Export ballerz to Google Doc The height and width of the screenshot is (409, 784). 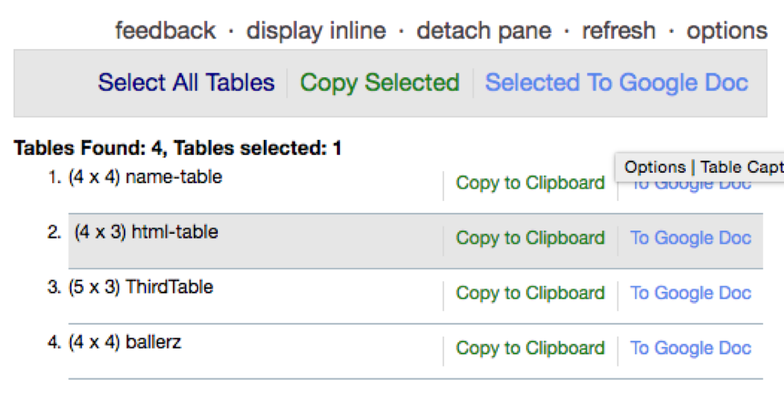coord(691,348)
